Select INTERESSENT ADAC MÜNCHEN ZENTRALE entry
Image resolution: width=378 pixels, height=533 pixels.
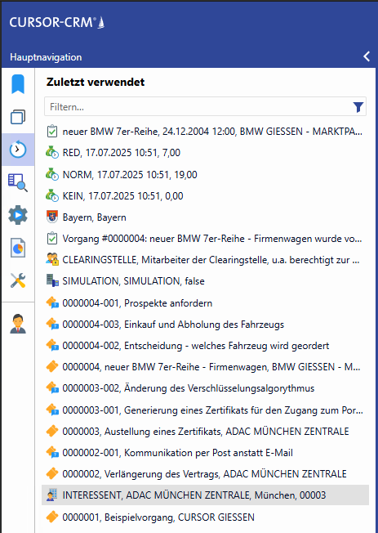click(x=205, y=495)
